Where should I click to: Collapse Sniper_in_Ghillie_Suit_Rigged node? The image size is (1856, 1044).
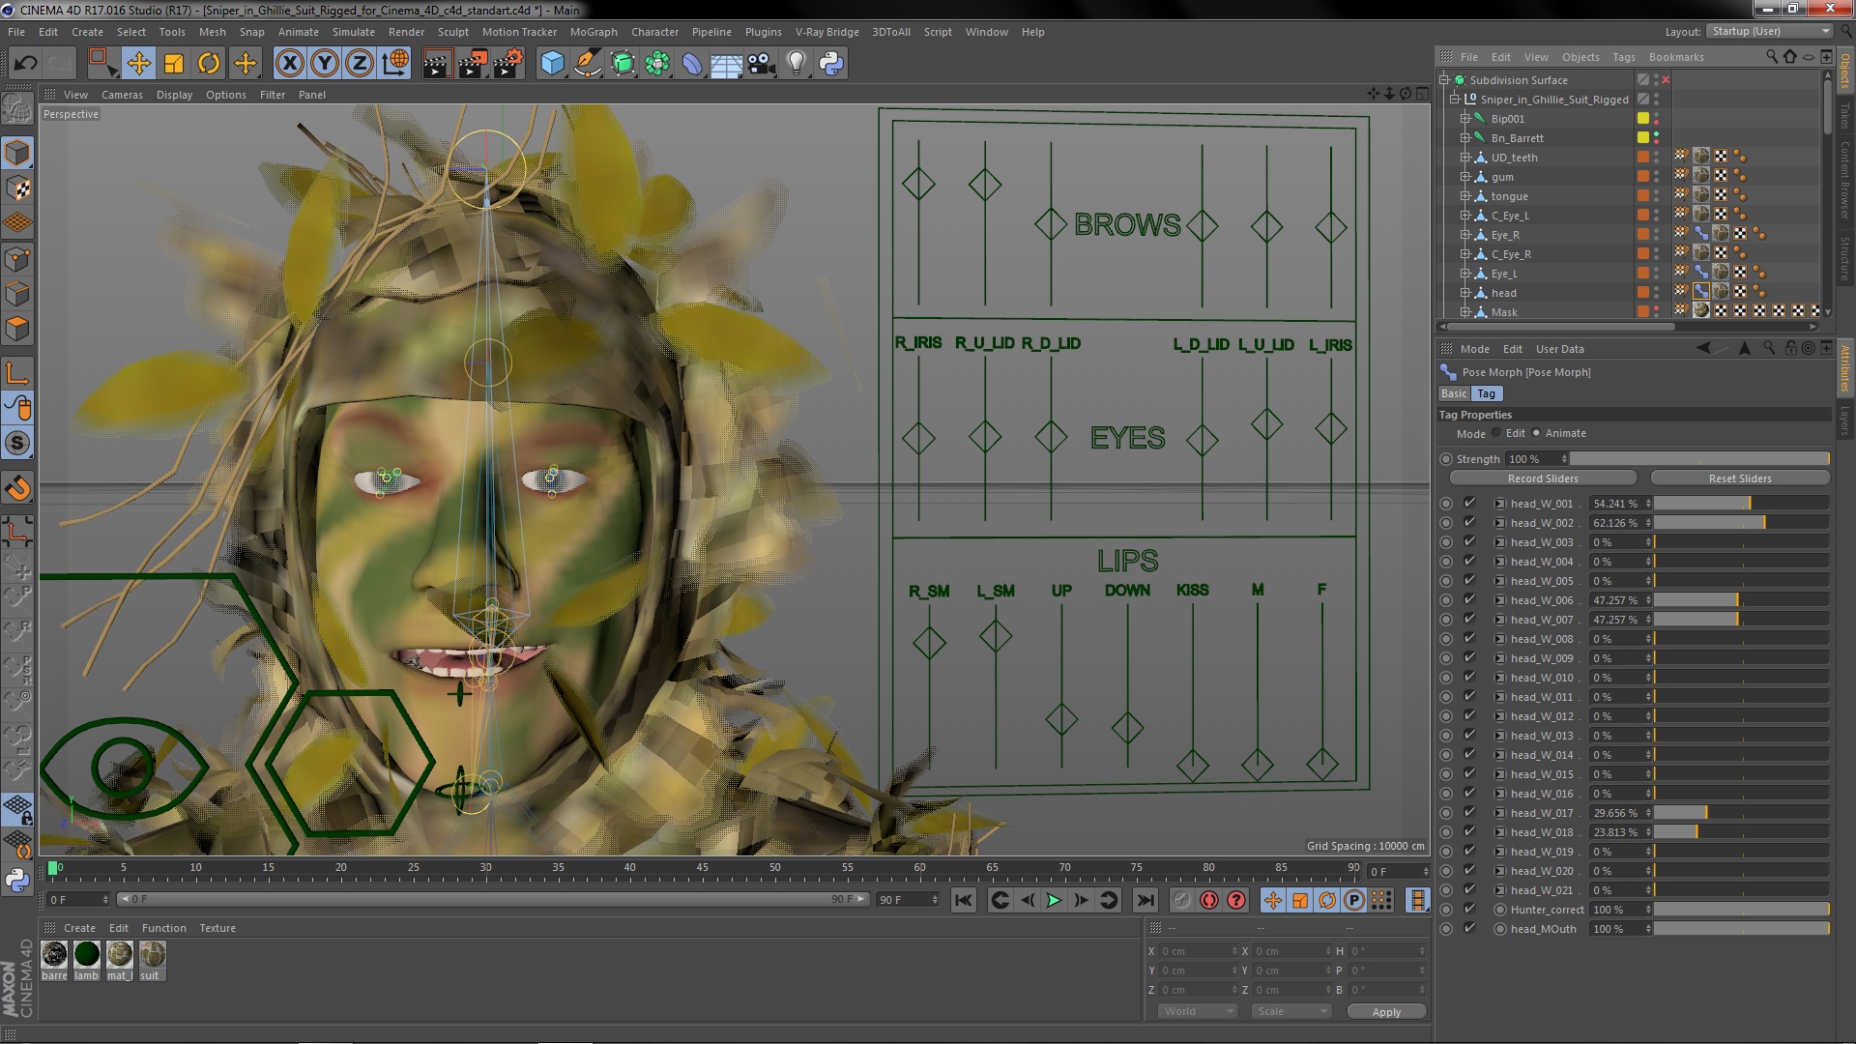point(1455,99)
